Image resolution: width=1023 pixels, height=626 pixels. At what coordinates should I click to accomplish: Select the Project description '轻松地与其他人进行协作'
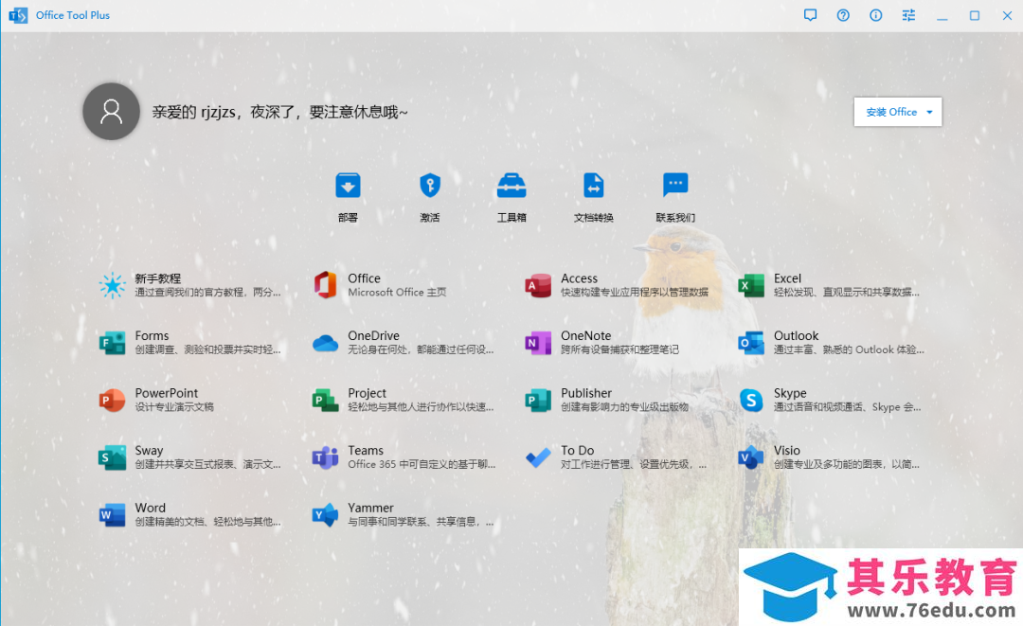pos(402,407)
